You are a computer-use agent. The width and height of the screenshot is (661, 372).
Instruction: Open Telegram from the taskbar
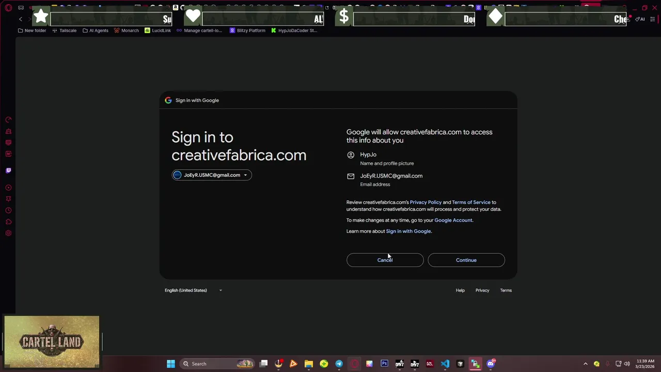339,364
